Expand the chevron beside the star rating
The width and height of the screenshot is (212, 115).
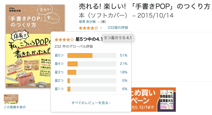click(x=101, y=28)
